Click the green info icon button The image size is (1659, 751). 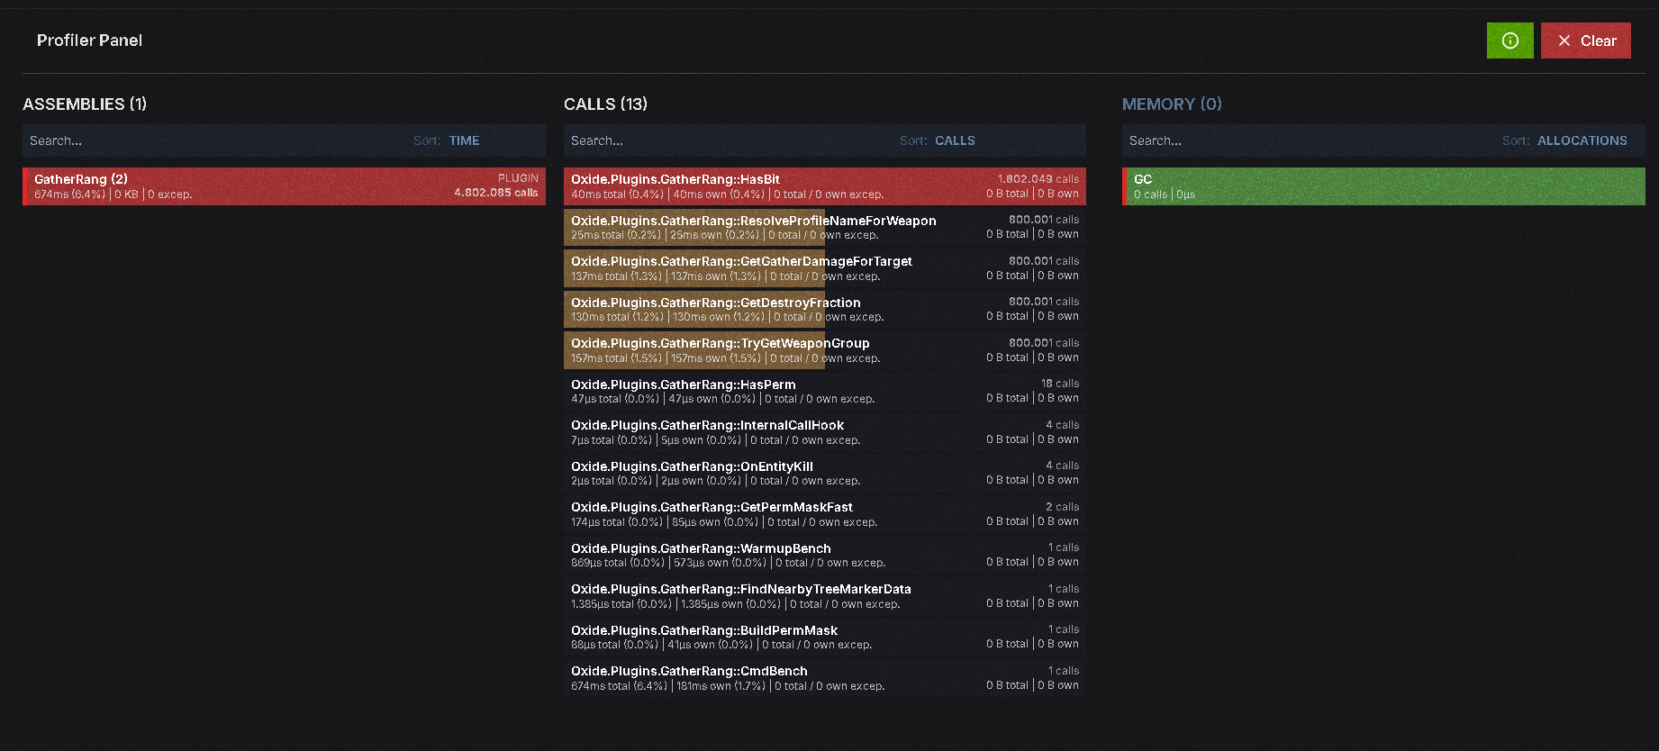coord(1509,41)
